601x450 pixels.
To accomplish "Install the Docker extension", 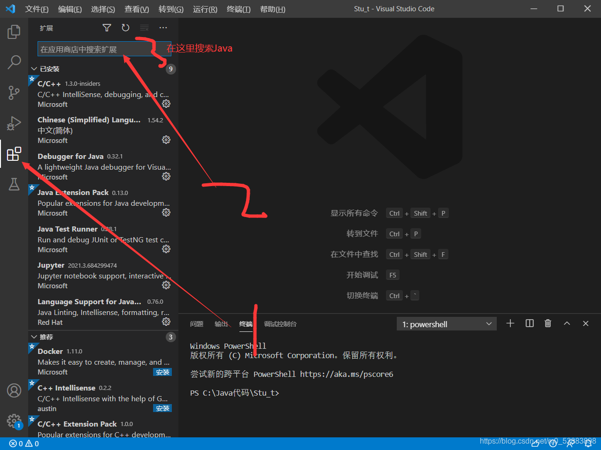I will pos(162,372).
